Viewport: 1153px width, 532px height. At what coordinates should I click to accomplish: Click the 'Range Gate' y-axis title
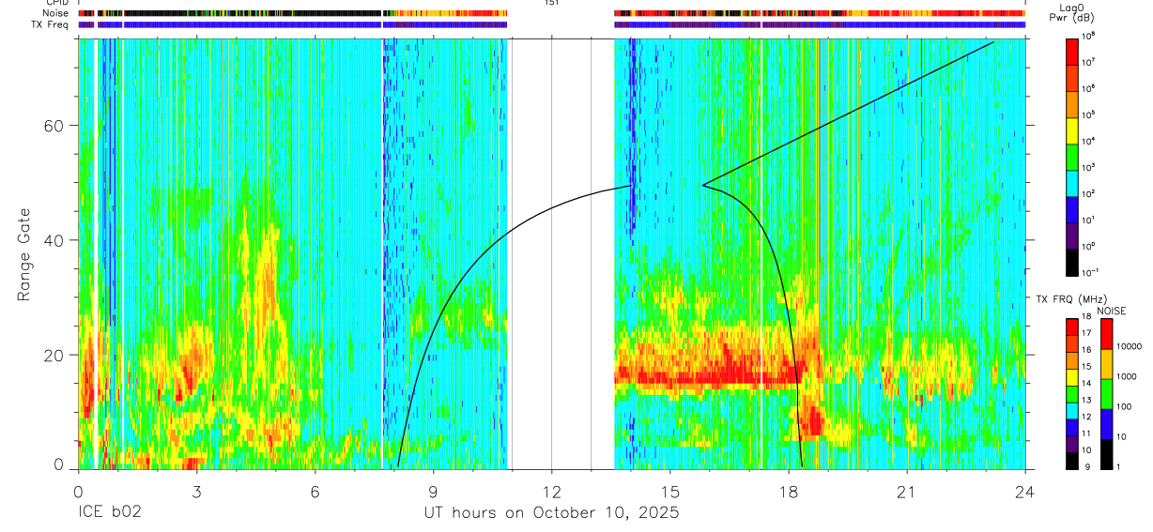[x=24, y=254]
